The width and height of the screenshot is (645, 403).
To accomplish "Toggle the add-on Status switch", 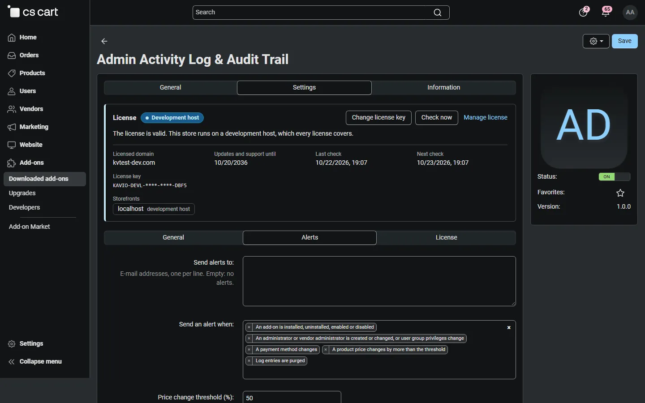I will coord(615,177).
